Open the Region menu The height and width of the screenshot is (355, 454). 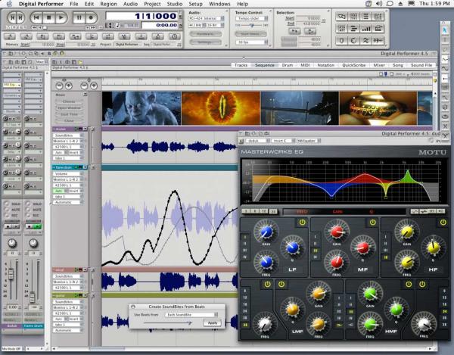click(108, 4)
